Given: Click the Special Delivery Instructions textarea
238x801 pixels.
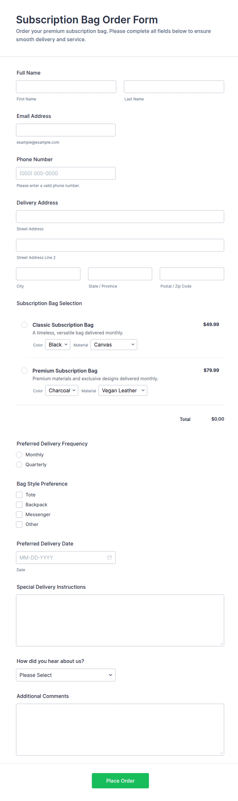Looking at the screenshot, I should (x=120, y=620).
